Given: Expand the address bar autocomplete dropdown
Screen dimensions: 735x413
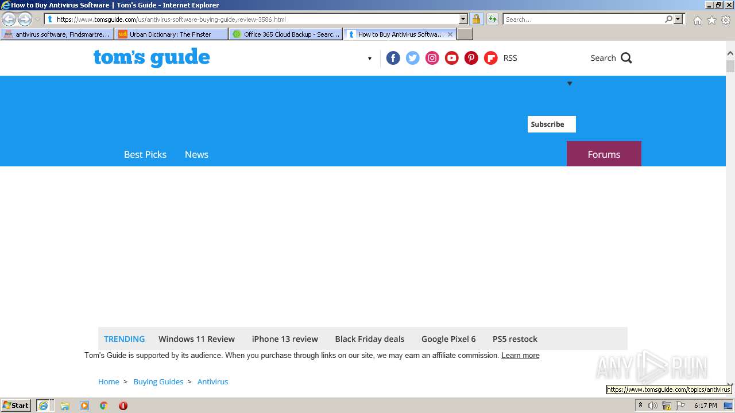Looking at the screenshot, I should click(x=463, y=19).
